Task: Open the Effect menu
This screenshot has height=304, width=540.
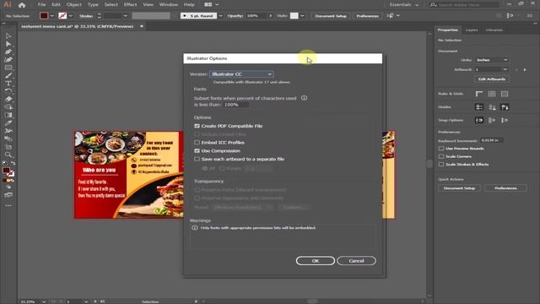Action: (130, 4)
